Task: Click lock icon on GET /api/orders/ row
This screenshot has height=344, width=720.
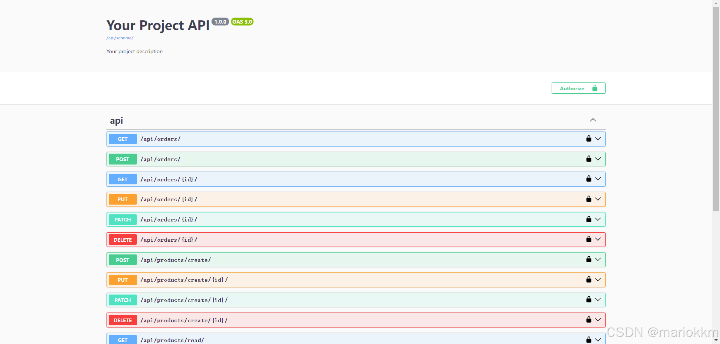Action: (589, 139)
